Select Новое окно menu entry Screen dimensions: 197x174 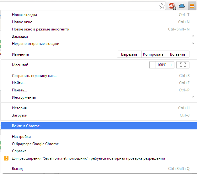99,22
